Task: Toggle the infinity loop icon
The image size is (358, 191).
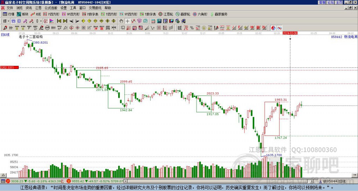Action: [x=279, y=28]
